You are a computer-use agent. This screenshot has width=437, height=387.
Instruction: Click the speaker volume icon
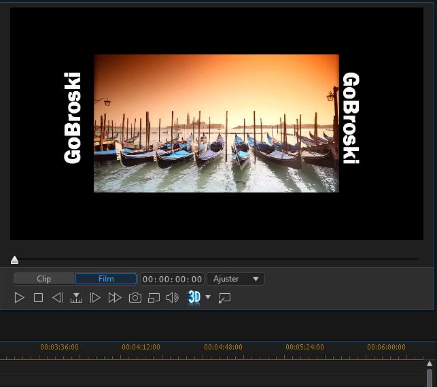click(x=173, y=298)
